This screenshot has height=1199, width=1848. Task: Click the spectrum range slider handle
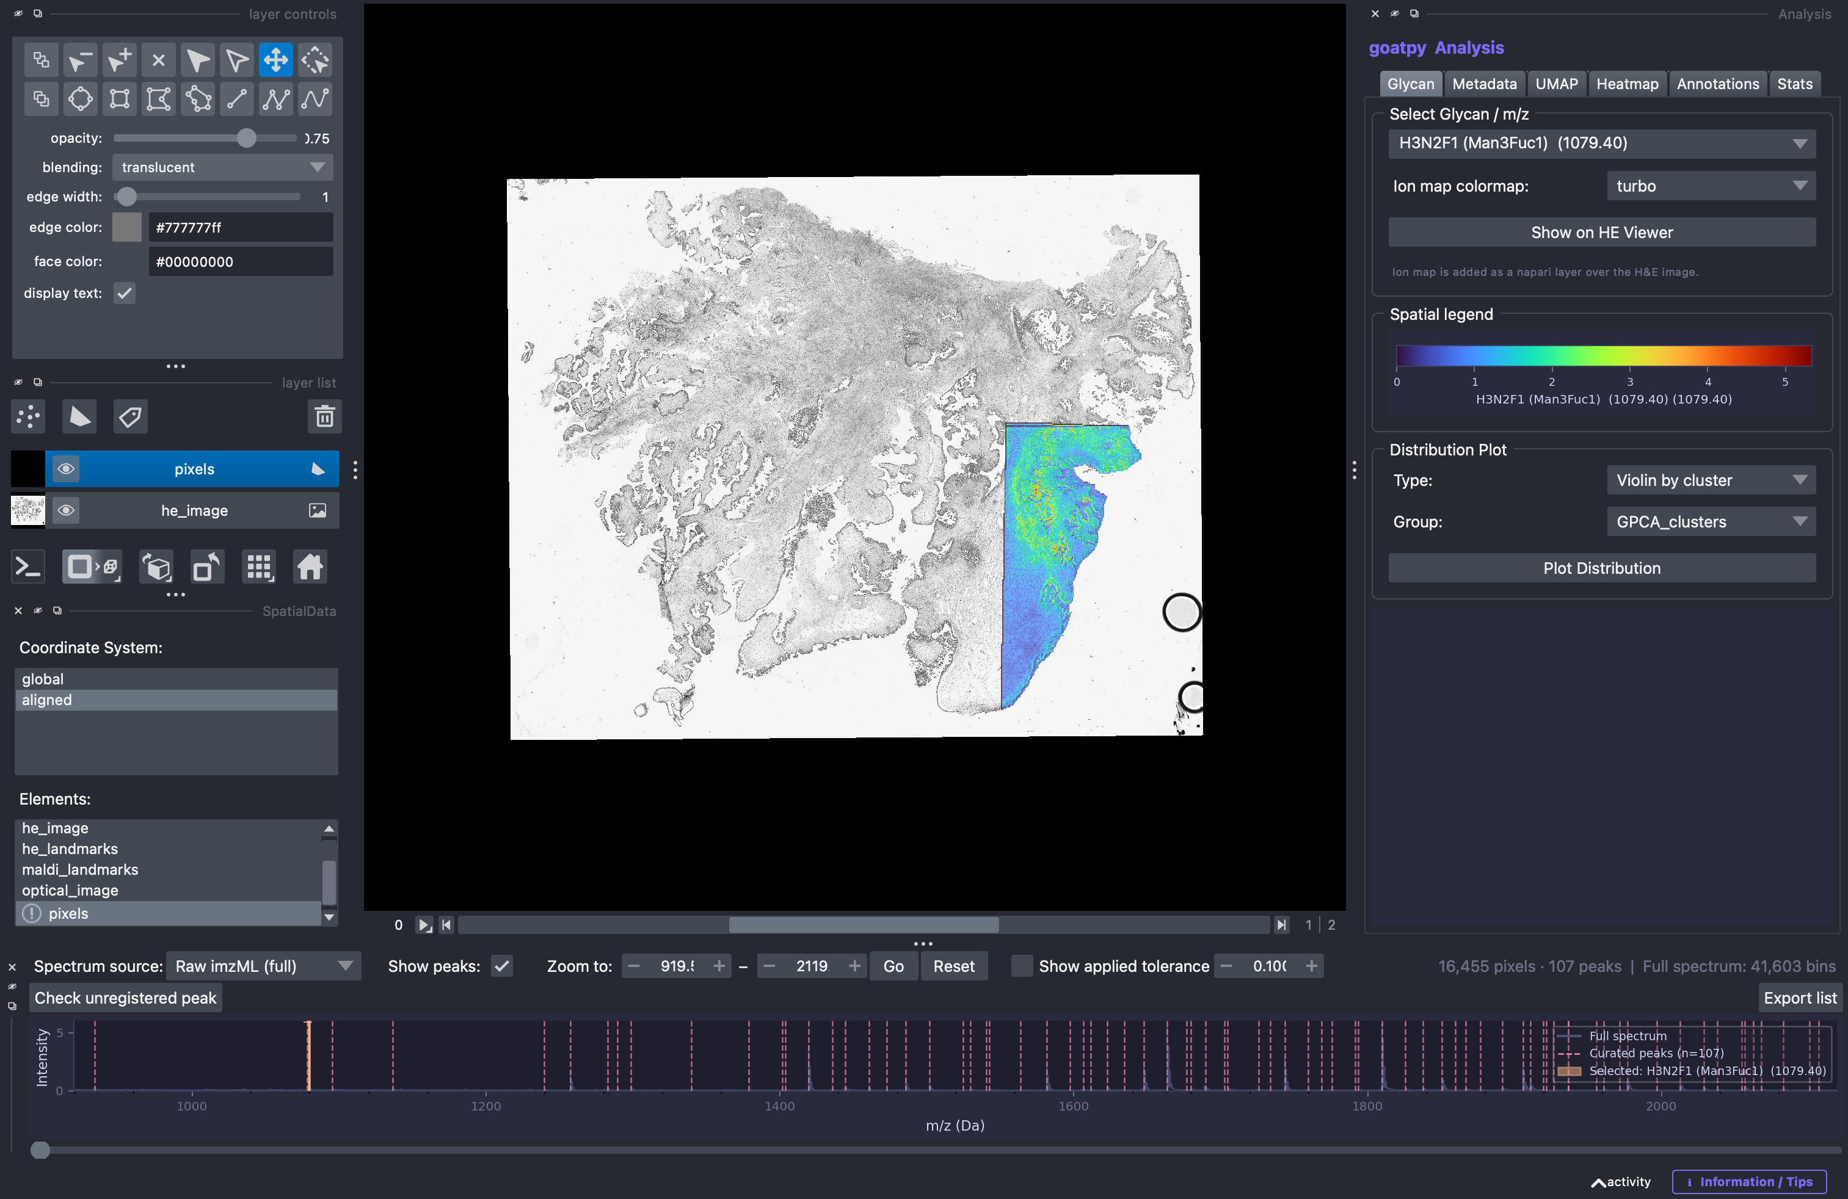coord(40,1150)
